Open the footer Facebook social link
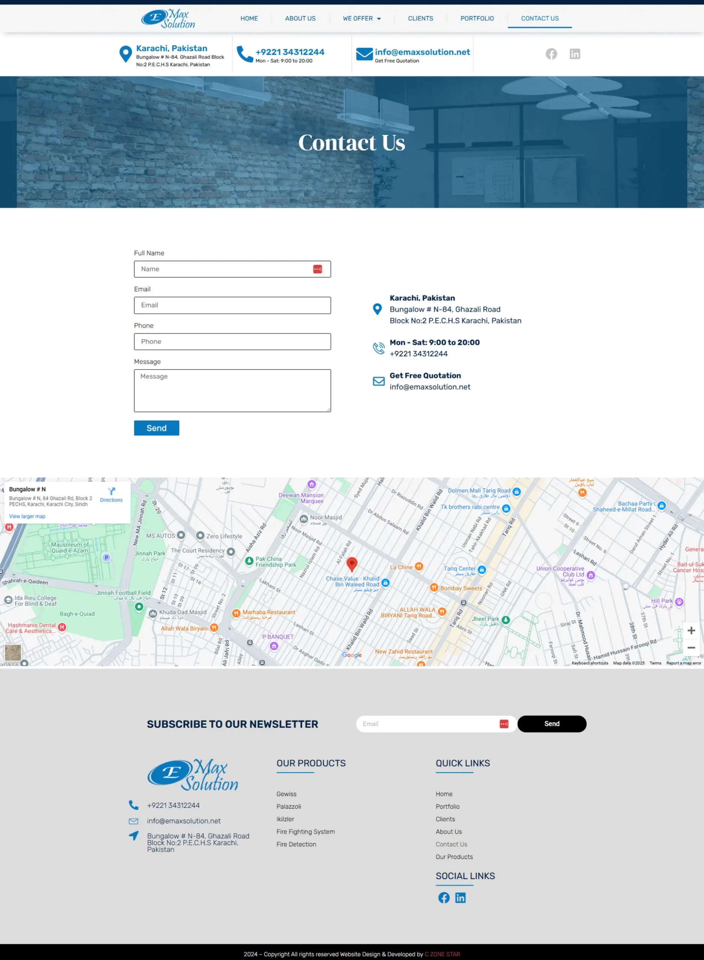 point(443,897)
